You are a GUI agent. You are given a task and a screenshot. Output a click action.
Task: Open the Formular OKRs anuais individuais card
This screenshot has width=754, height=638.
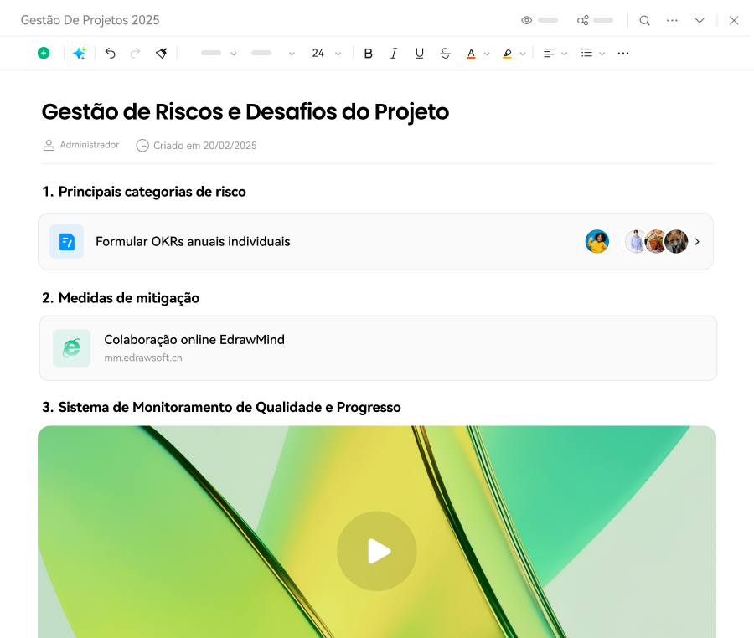coord(193,241)
